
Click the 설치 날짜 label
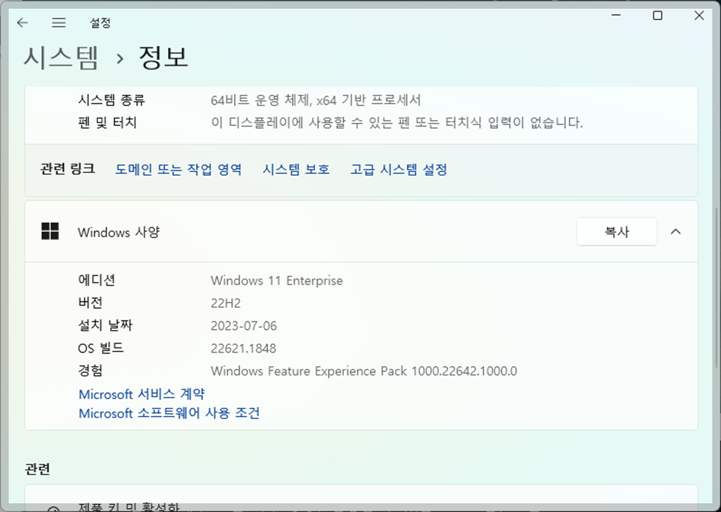click(x=105, y=325)
